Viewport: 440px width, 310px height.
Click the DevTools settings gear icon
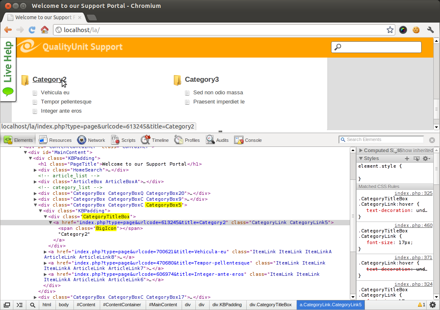(432, 305)
